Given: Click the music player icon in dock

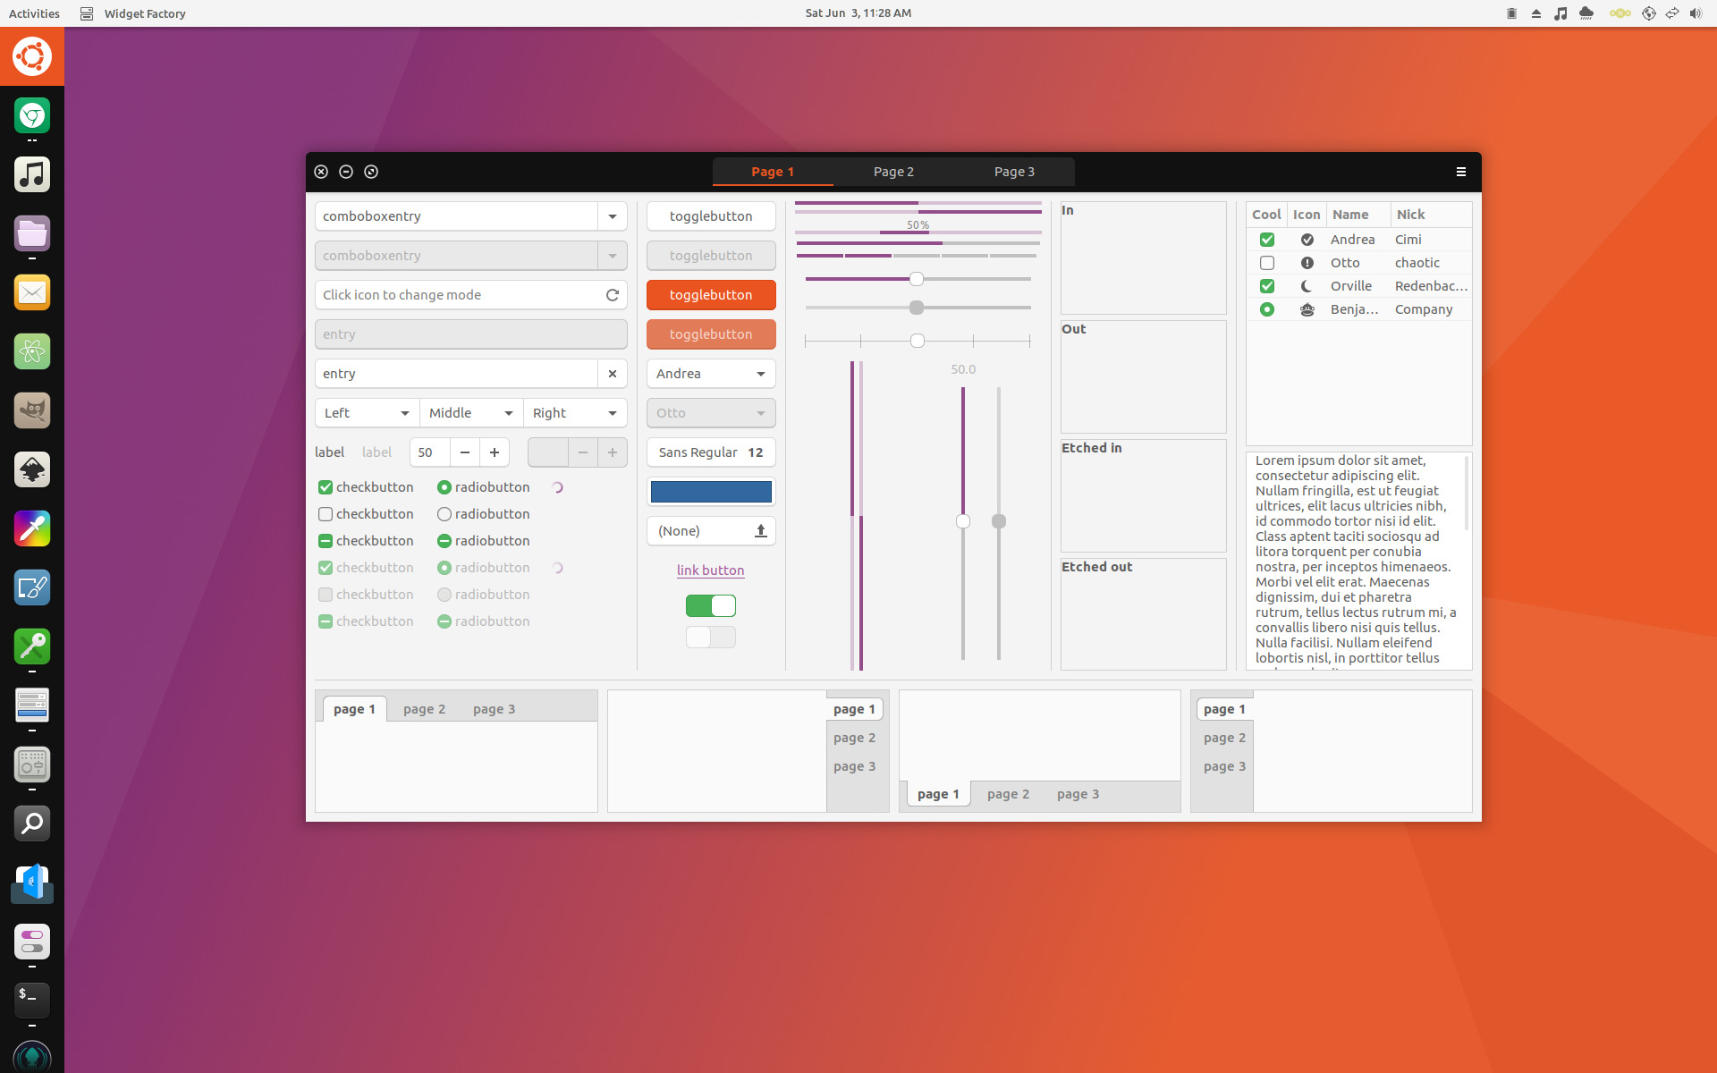Looking at the screenshot, I should tap(31, 174).
